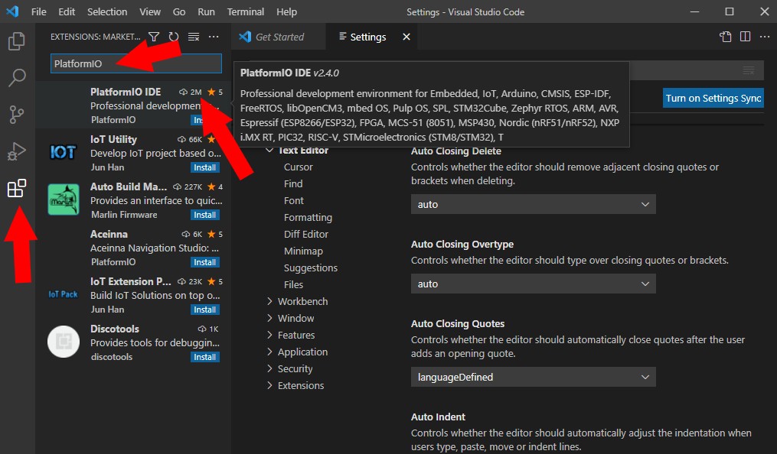Open the Terminal menu
The width and height of the screenshot is (777, 454).
click(245, 11)
